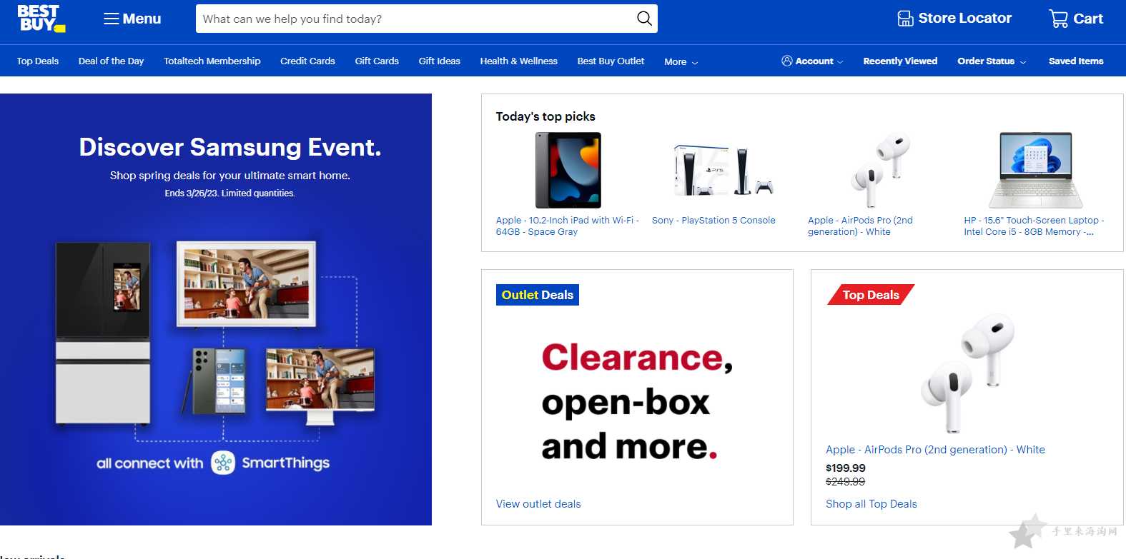Click the Discover Samsung Event headline
The image size is (1126, 559).
pyautogui.click(x=230, y=147)
